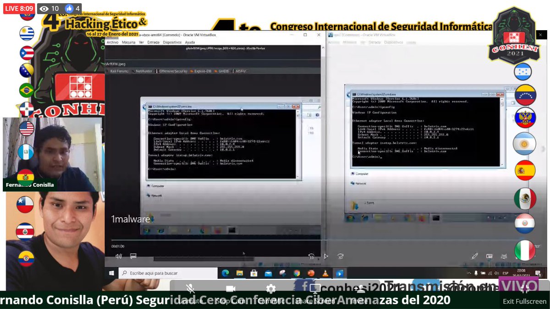
Task: Click the Network icon in right VM desktop
Action: click(x=358, y=183)
